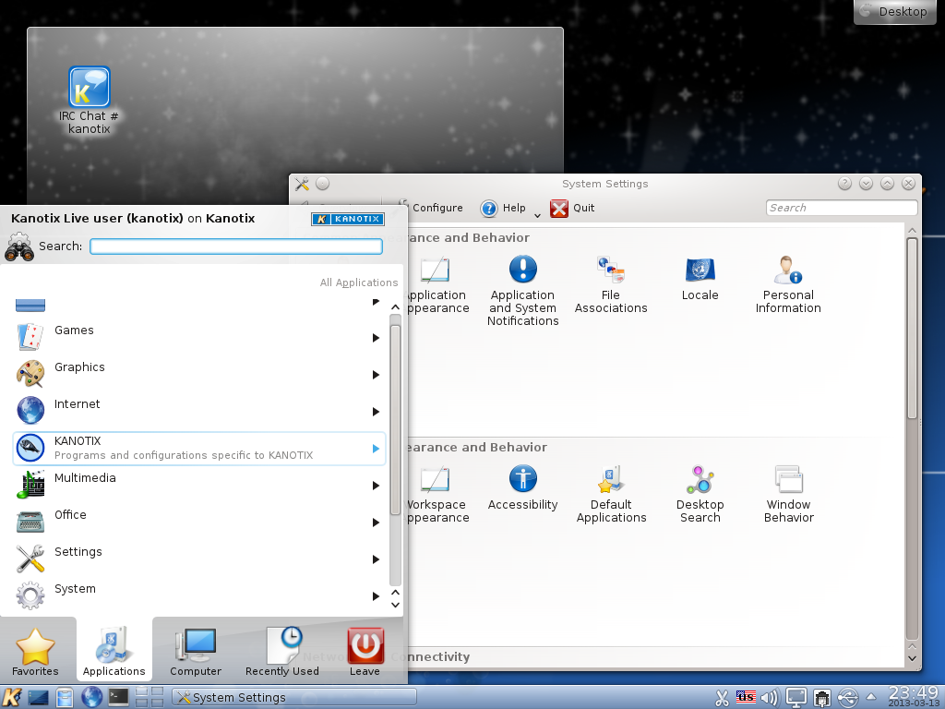Open Klipper clipboard scissors tray icon

click(722, 698)
